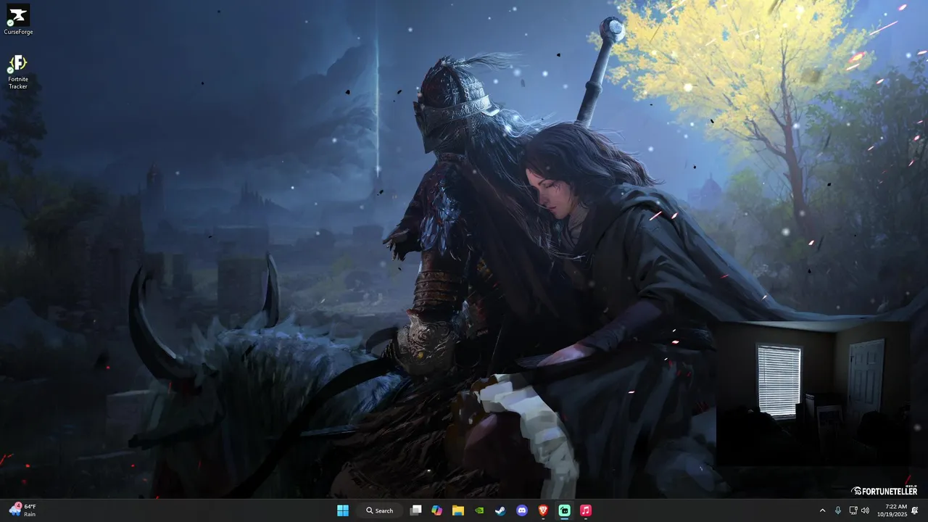Open File Explorer from the taskbar
Viewport: 928px width, 522px height.
click(x=458, y=510)
